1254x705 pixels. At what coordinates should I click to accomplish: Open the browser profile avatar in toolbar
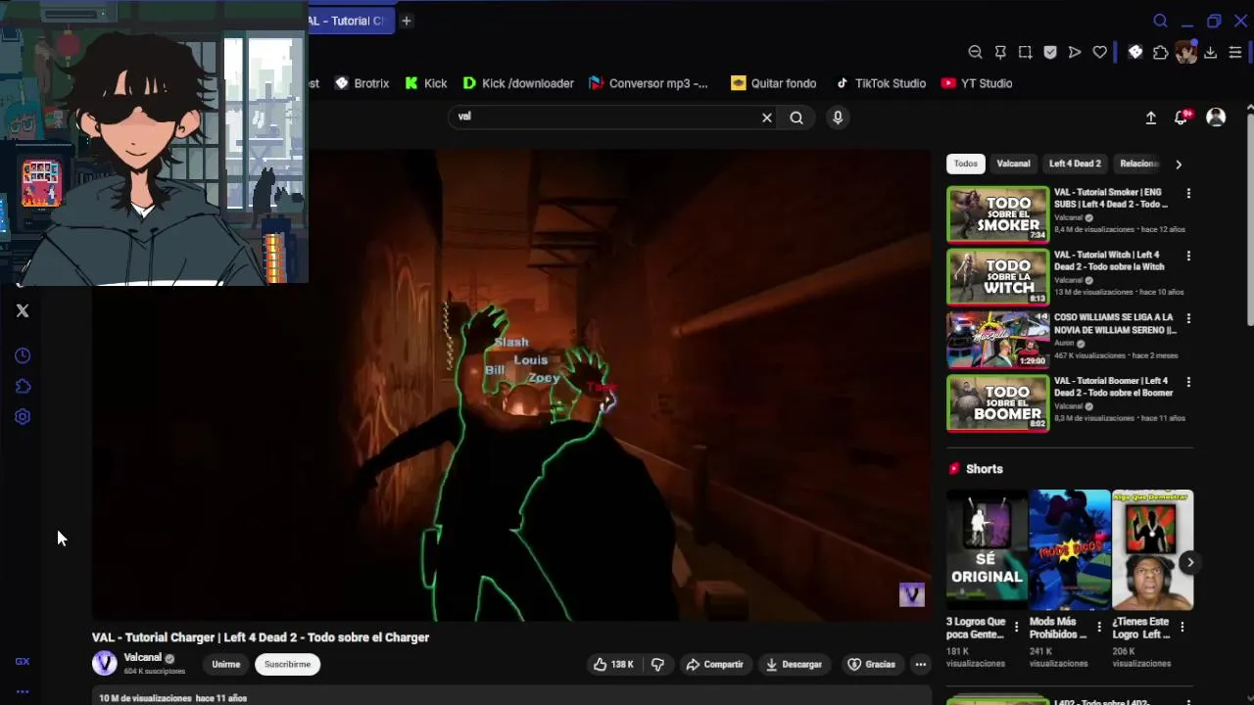pos(1186,52)
